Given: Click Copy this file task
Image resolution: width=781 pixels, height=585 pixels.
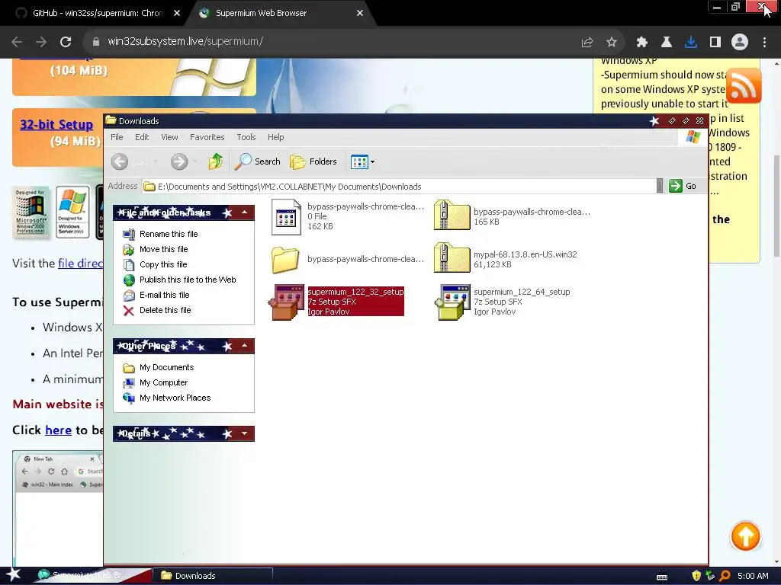Looking at the screenshot, I should tap(163, 264).
